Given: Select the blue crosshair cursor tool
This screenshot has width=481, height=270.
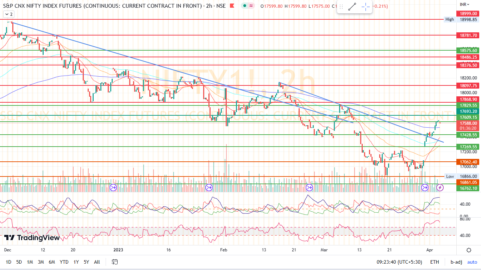Looking at the screenshot, I should (x=366, y=7).
